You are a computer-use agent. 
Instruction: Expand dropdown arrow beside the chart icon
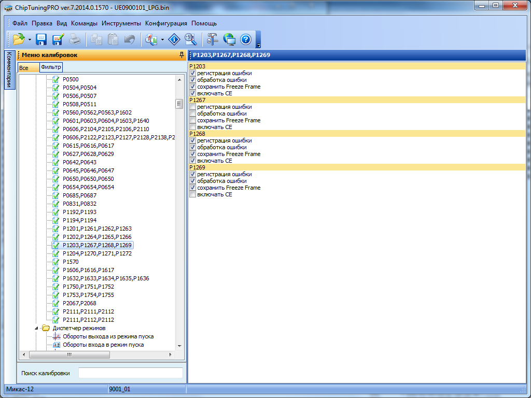click(163, 39)
